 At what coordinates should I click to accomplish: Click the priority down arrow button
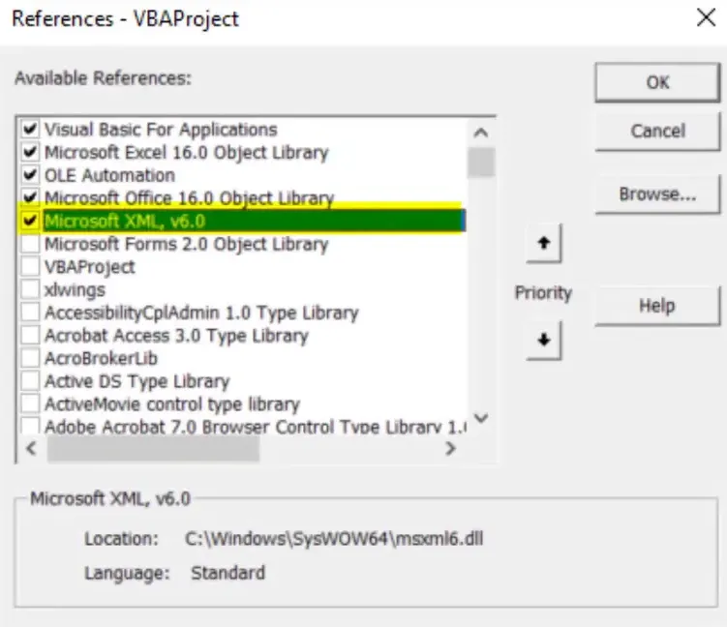pyautogui.click(x=543, y=341)
